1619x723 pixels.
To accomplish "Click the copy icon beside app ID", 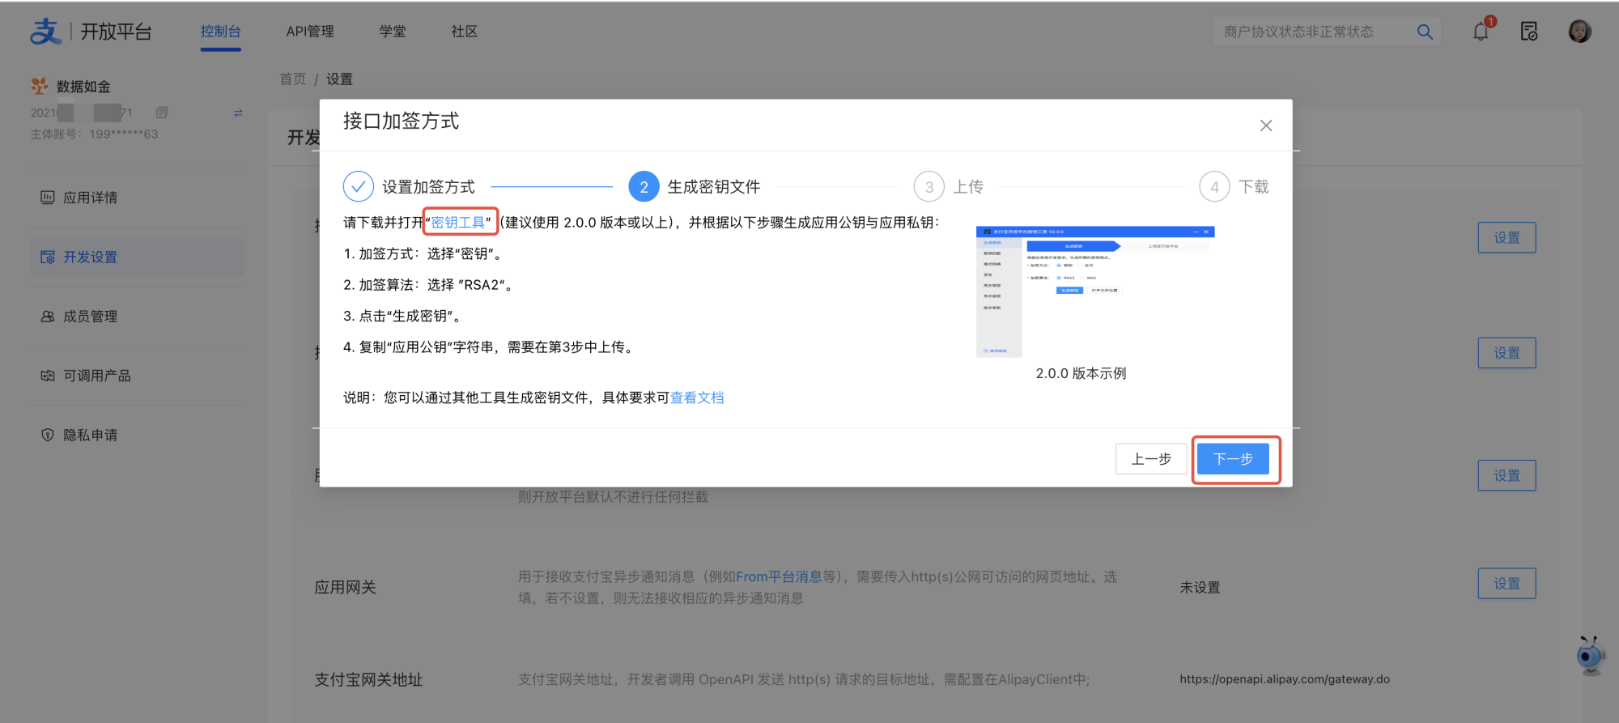I will 162,113.
